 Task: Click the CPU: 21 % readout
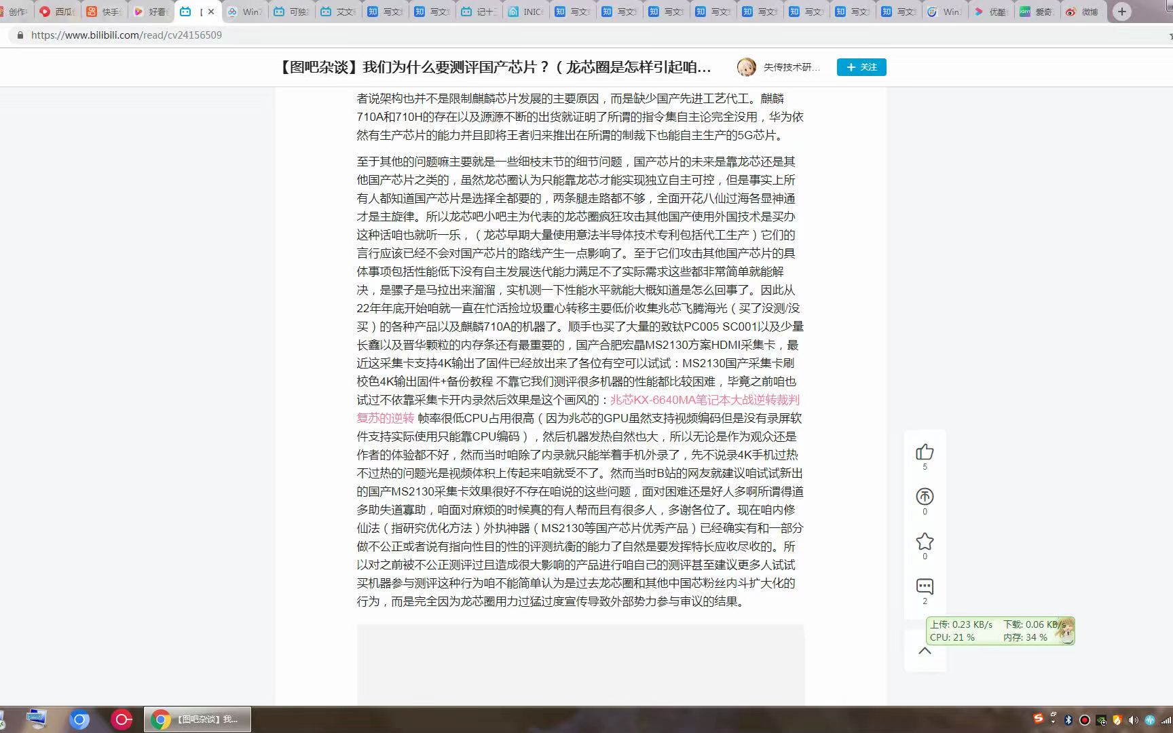tap(952, 637)
